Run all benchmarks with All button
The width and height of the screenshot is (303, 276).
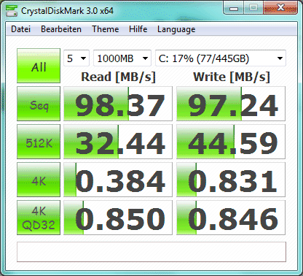pos(39,66)
